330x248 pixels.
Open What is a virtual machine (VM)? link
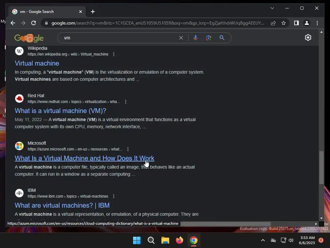click(60, 111)
